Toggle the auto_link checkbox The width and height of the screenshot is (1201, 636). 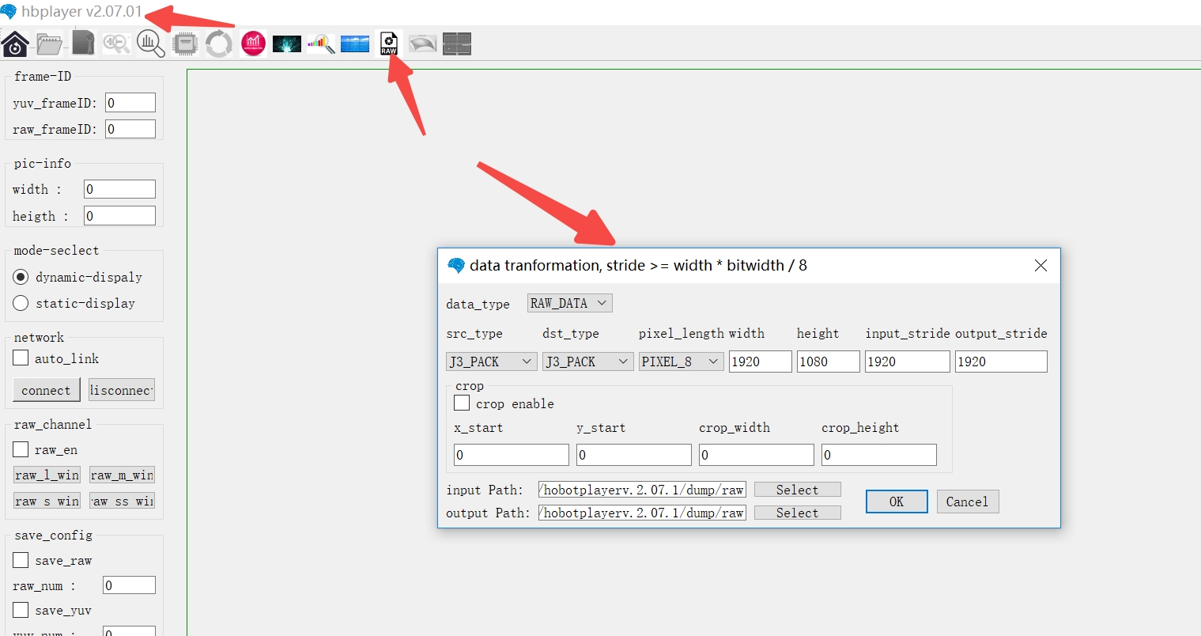[x=21, y=358]
